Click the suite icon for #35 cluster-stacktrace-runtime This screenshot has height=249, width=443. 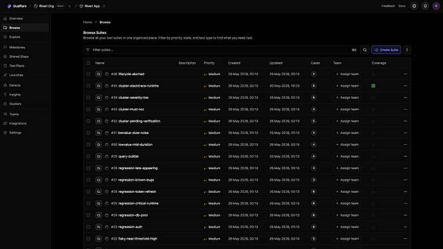98,86
